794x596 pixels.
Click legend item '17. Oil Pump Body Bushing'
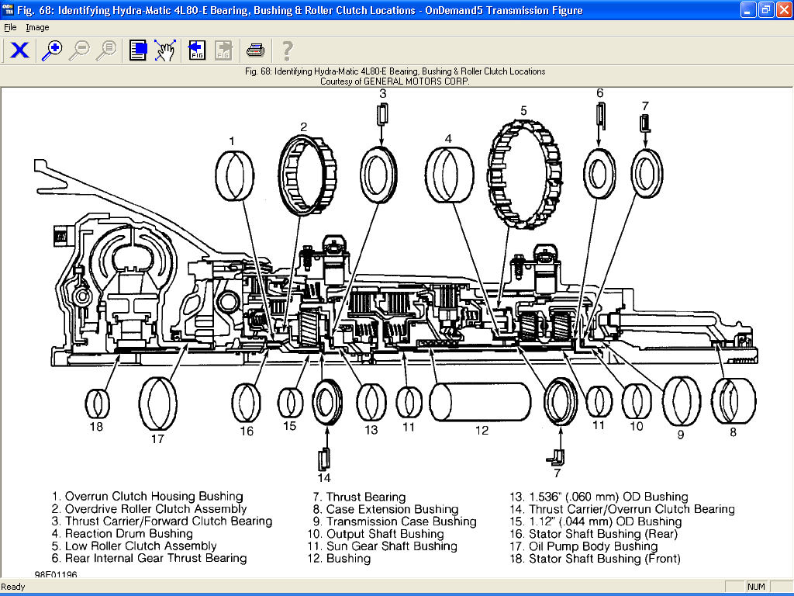point(583,546)
